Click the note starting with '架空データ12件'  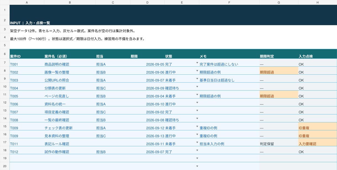[73, 31]
